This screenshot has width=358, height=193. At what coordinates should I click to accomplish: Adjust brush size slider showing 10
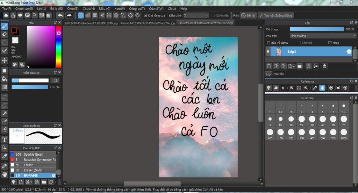click(x=30, y=80)
